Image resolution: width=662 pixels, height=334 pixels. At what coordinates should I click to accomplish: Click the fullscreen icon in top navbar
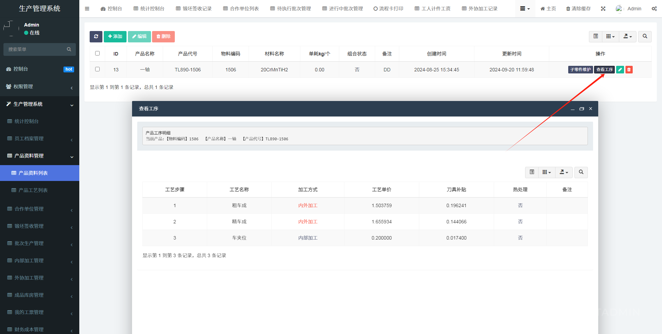click(603, 9)
